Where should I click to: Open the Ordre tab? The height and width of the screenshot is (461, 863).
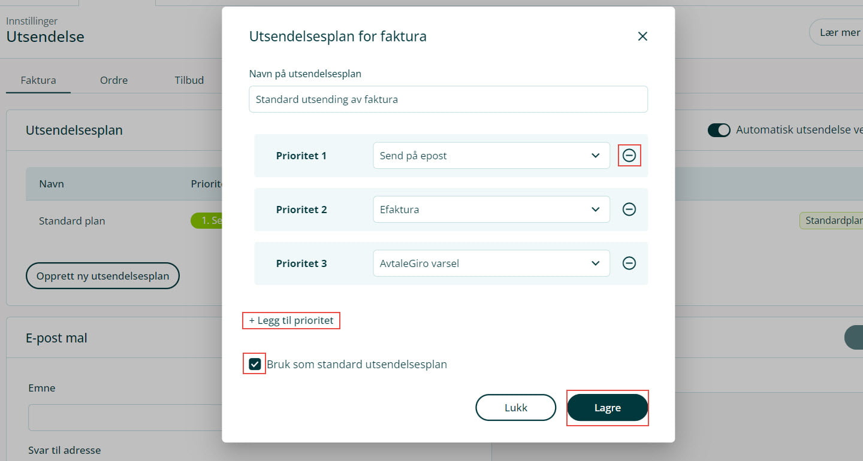click(114, 80)
